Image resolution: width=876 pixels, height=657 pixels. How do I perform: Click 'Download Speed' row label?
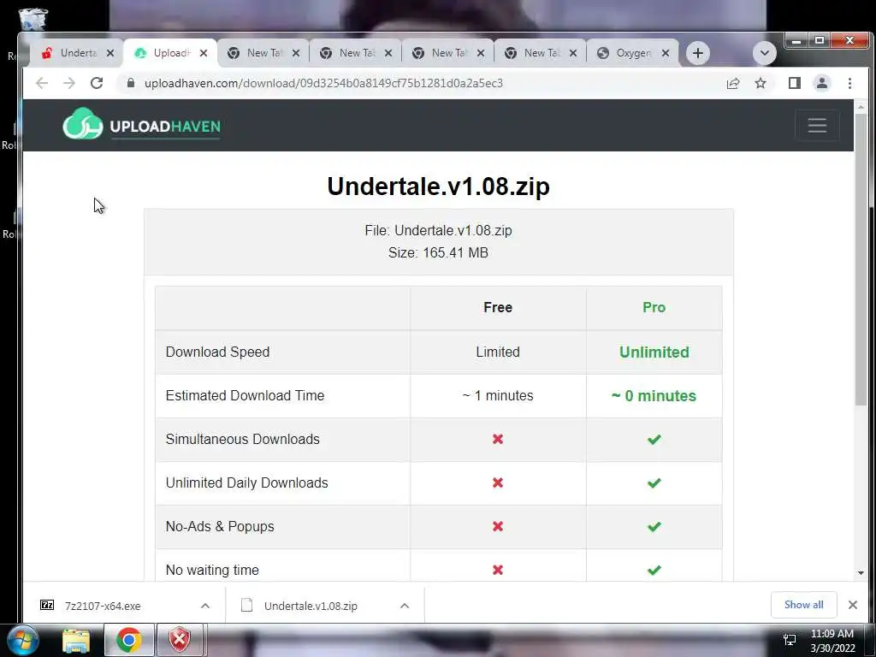tap(217, 352)
